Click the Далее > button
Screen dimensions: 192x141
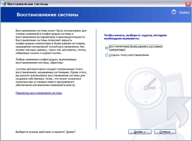pyautogui.click(x=140, y=132)
